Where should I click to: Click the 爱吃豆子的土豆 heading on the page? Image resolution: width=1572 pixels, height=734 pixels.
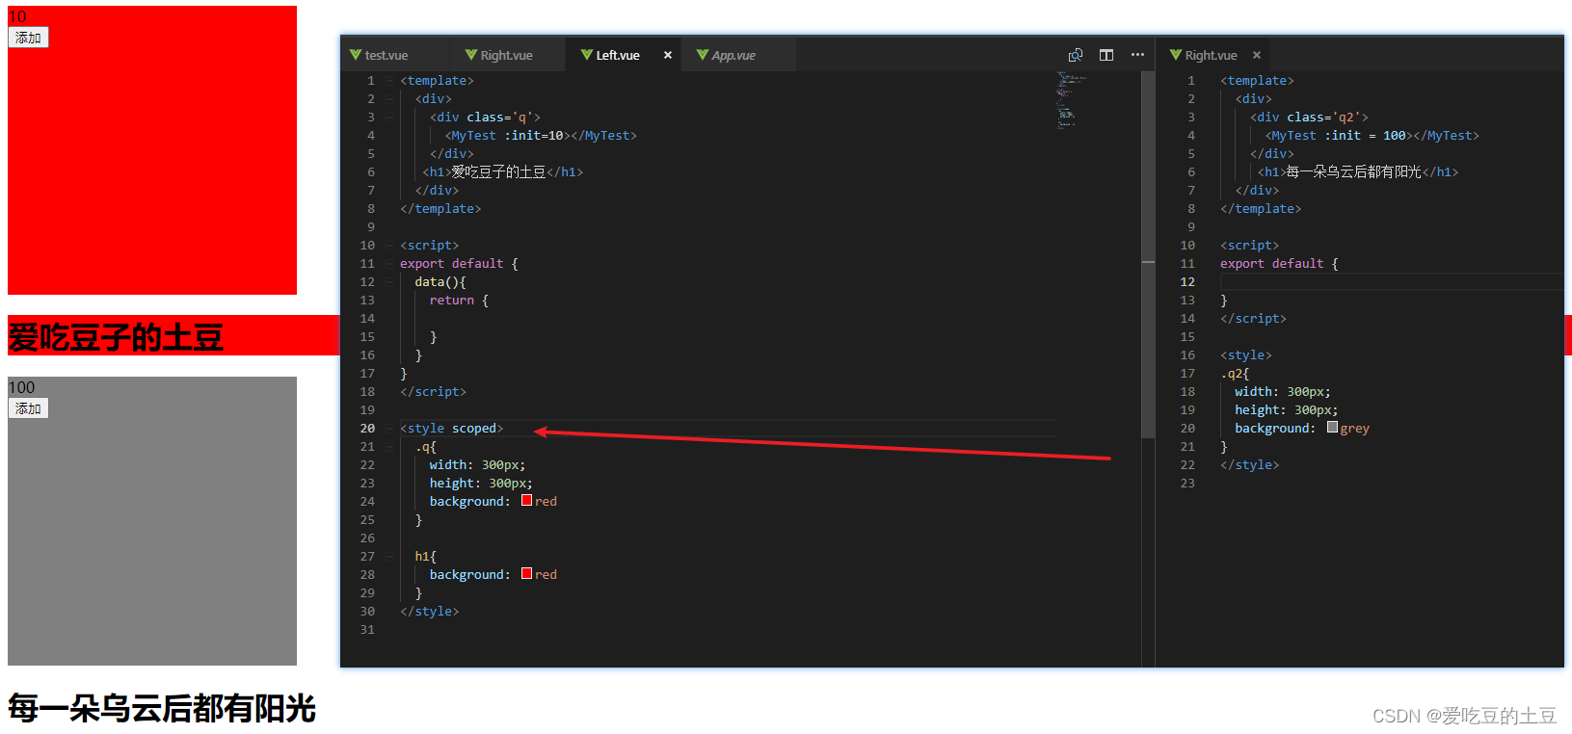(x=116, y=338)
